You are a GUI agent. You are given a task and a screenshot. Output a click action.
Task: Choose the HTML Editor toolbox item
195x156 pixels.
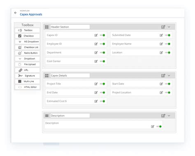[x=27, y=87]
